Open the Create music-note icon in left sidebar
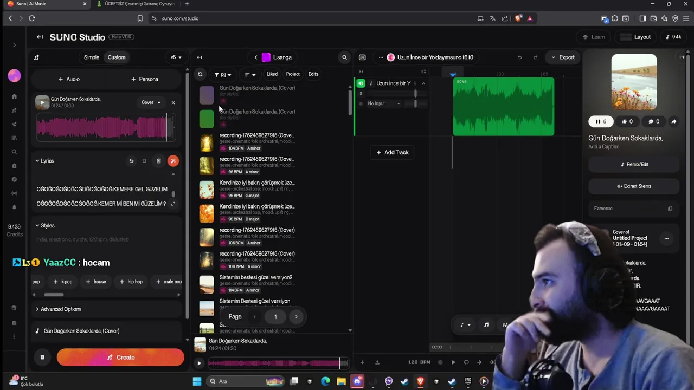 click(14, 110)
